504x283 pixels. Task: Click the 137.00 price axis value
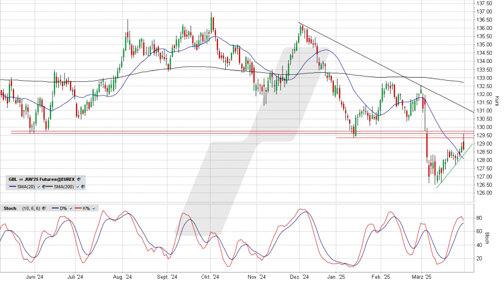(x=484, y=12)
